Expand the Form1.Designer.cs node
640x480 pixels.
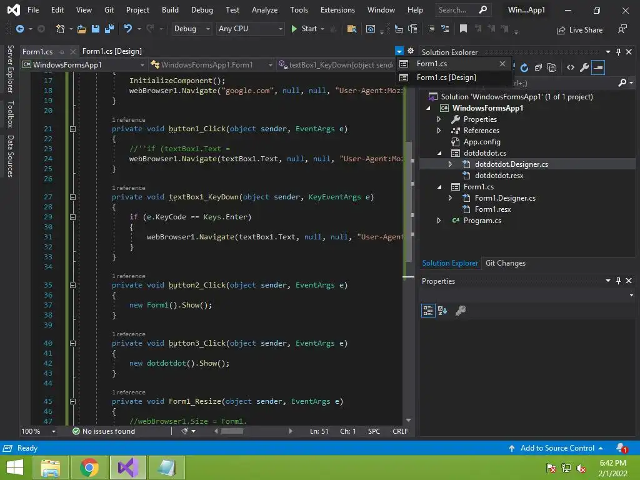click(x=450, y=198)
